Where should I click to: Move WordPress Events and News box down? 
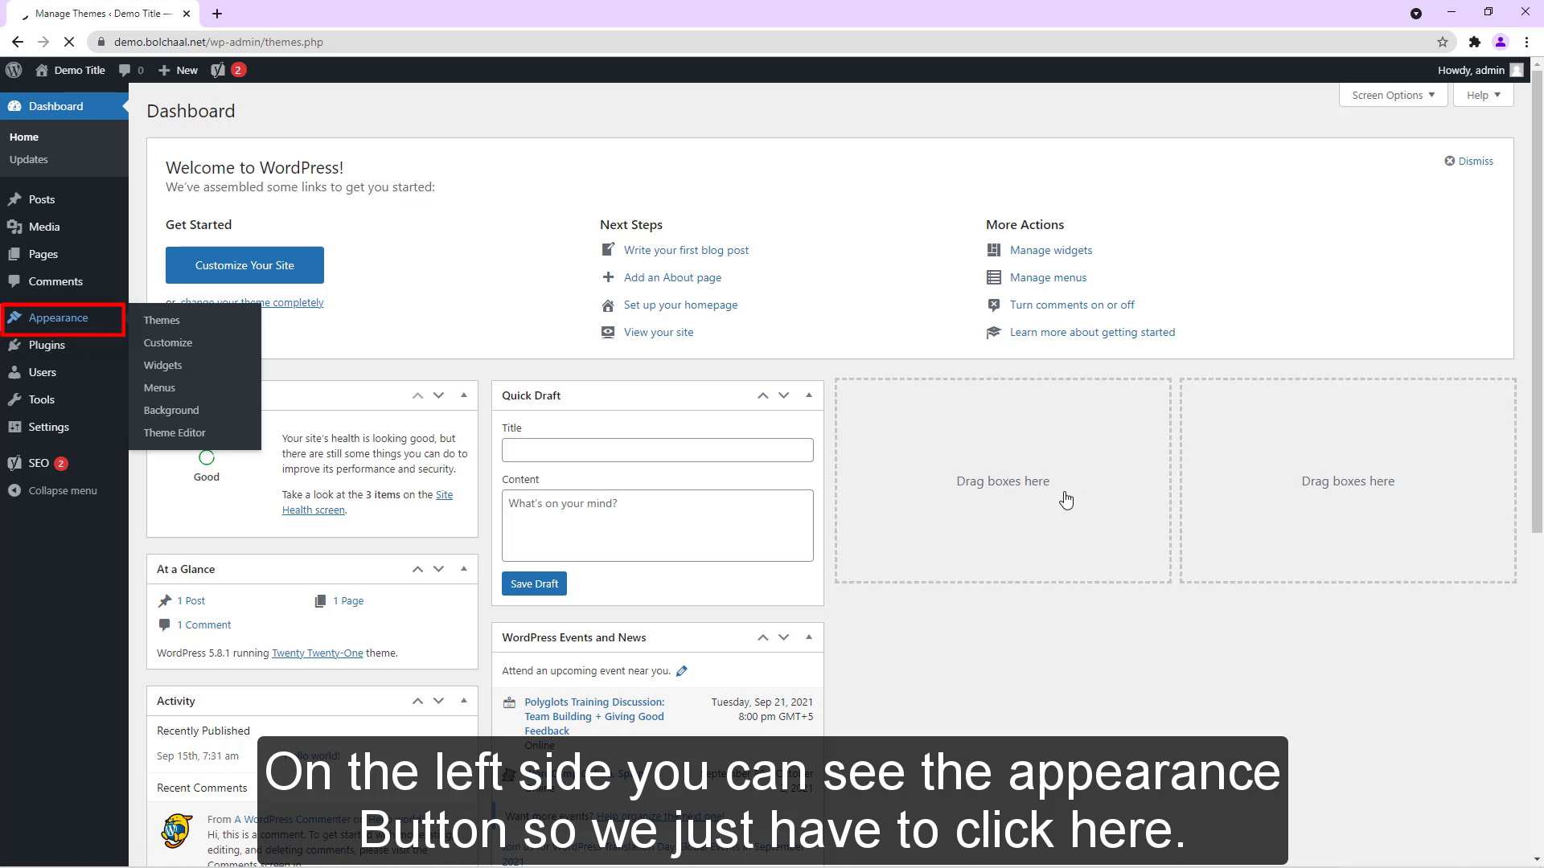[x=783, y=637]
